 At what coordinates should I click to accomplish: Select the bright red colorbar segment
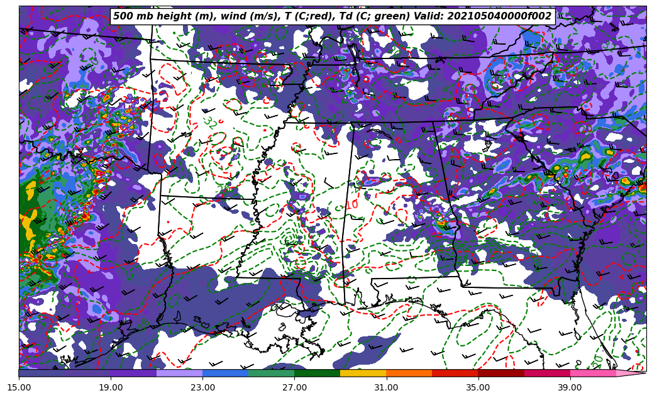[455, 373]
